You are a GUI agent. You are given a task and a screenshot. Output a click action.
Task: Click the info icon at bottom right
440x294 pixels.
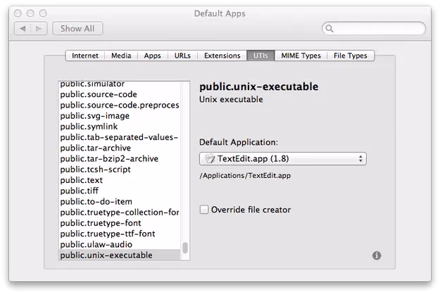pyautogui.click(x=377, y=256)
